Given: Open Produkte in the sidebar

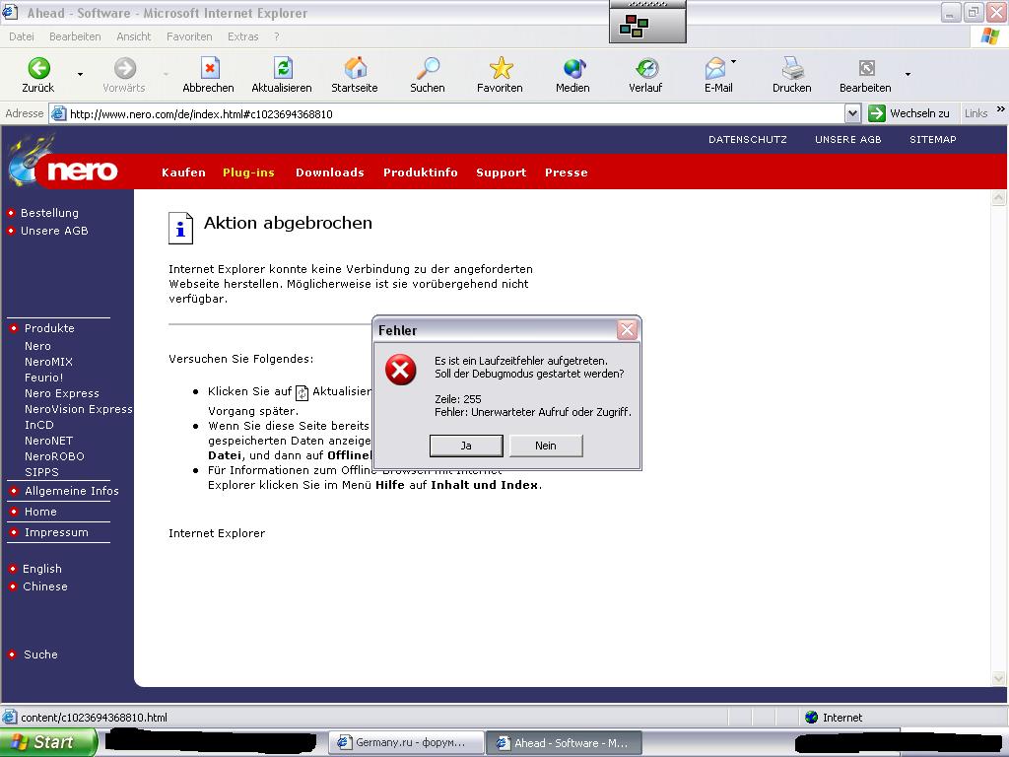Looking at the screenshot, I should tap(49, 328).
